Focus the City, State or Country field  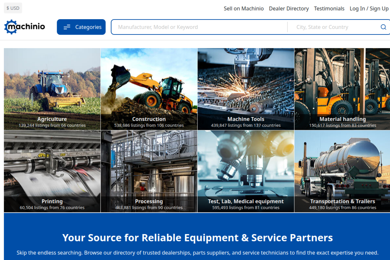click(332, 27)
